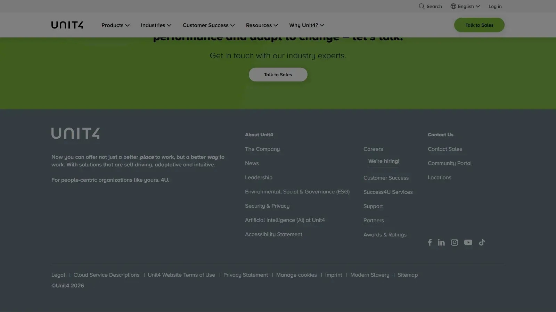Click the Search magnifier icon
Viewport: 556px width, 312px height.
coord(422,6)
